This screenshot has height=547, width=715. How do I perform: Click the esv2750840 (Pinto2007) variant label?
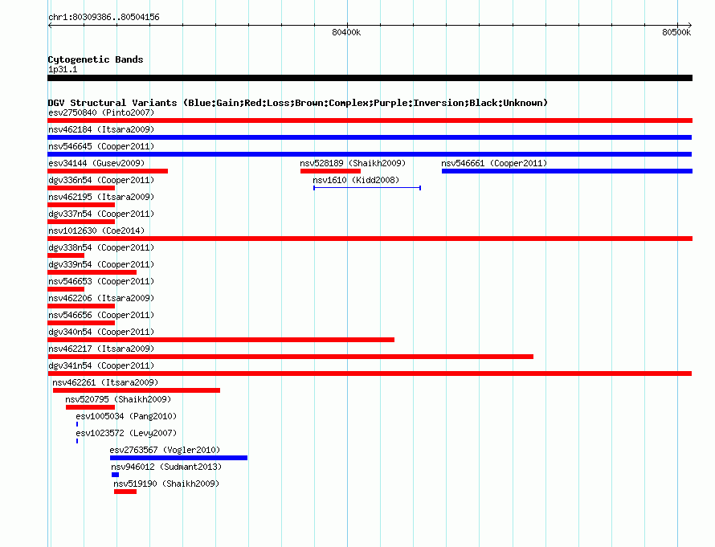coord(101,112)
